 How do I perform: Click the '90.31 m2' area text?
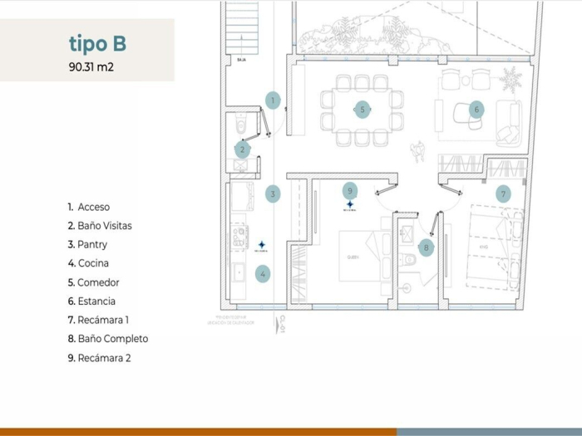click(91, 67)
